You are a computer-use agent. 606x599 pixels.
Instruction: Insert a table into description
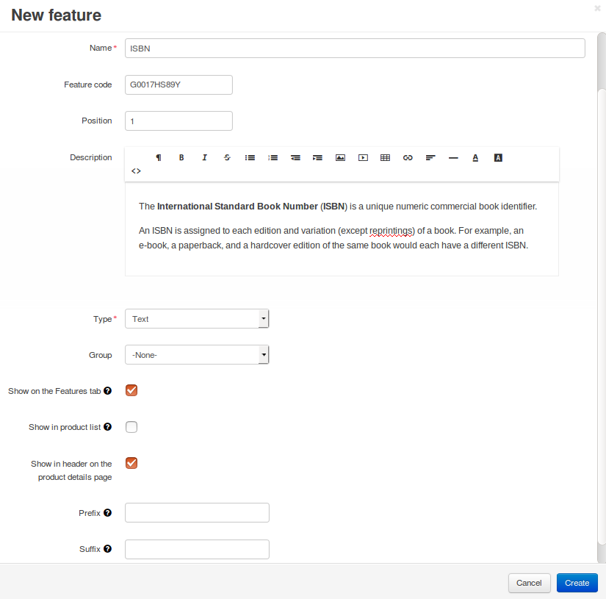tap(385, 157)
